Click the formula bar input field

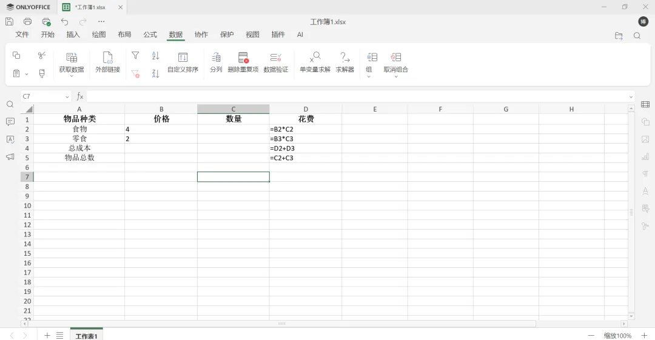pyautogui.click(x=357, y=97)
